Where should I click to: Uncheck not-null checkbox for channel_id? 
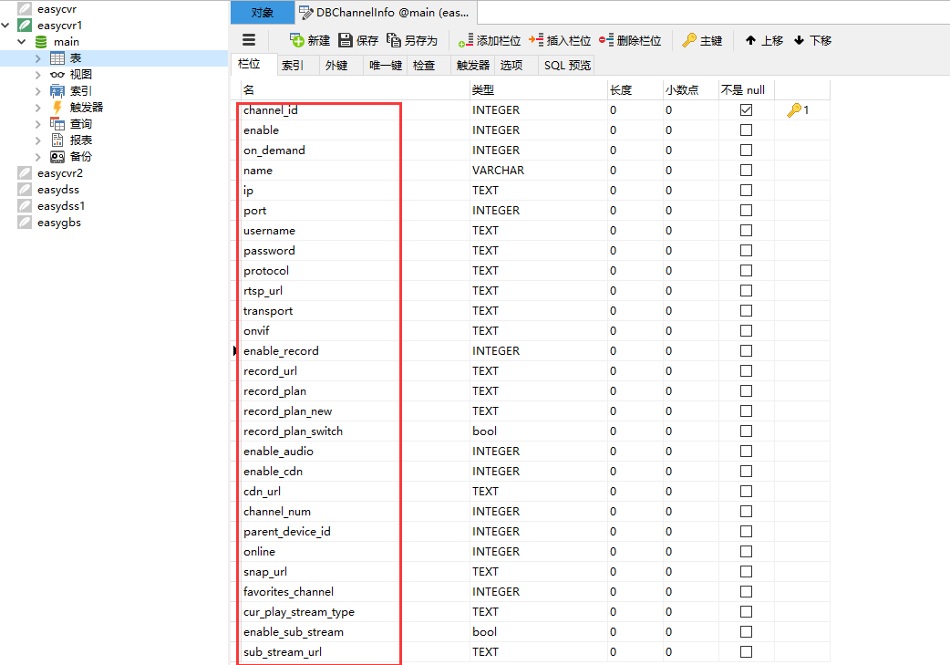pos(747,109)
